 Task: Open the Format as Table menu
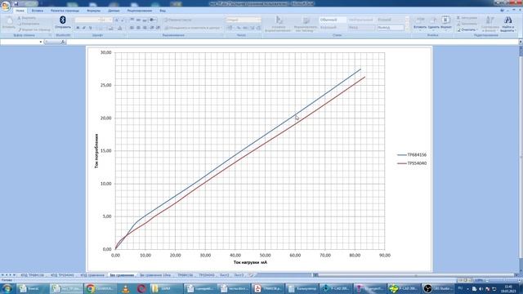[306, 24]
